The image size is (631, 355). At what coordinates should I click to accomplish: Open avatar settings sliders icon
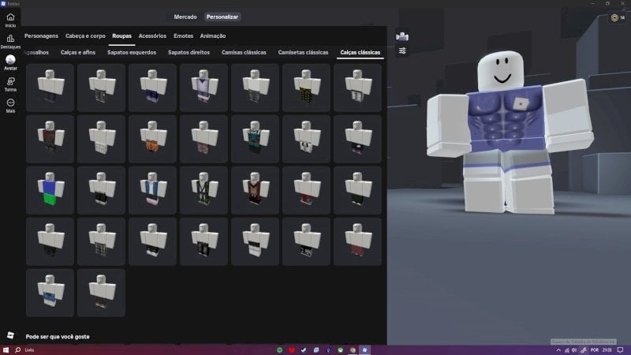tap(402, 50)
